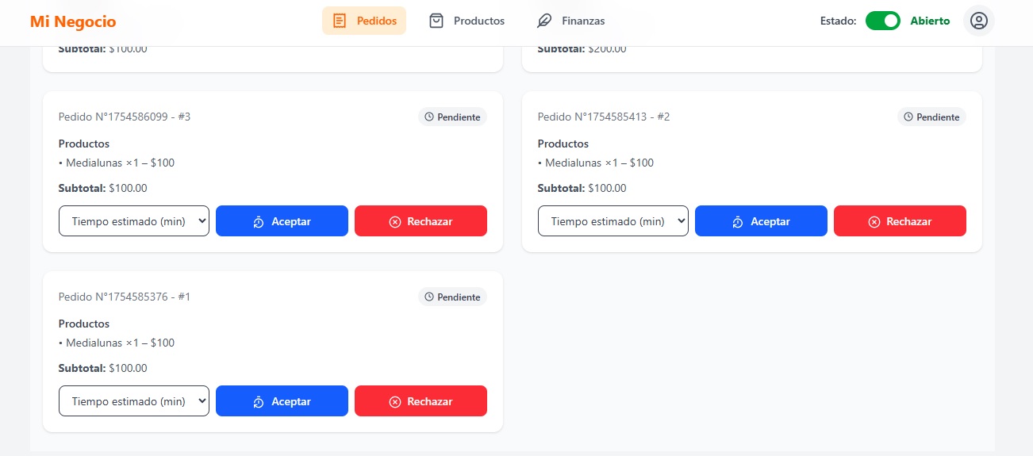The image size is (1033, 456).
Task: Accept order #3 with the Aceptar button
Action: (282, 221)
